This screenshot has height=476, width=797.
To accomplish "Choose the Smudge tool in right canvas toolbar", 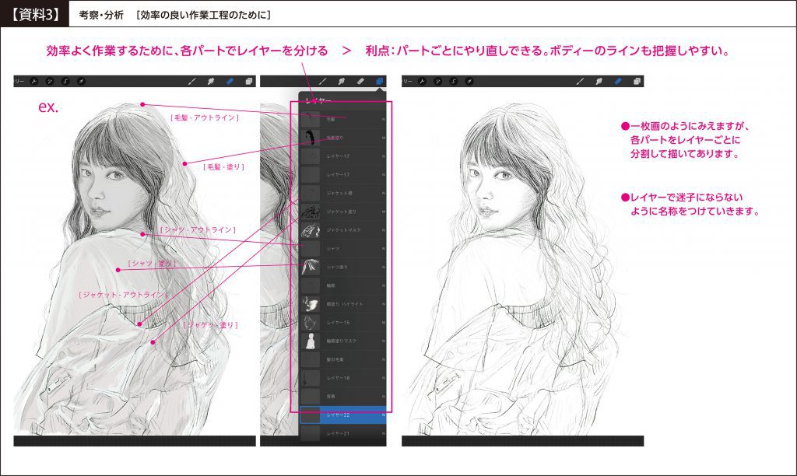I will click(x=599, y=81).
